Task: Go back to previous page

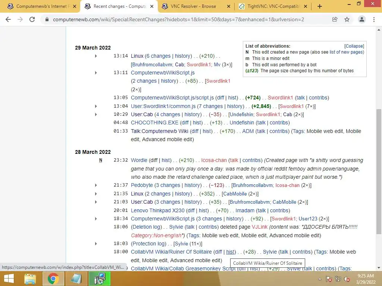Action: click(8, 19)
